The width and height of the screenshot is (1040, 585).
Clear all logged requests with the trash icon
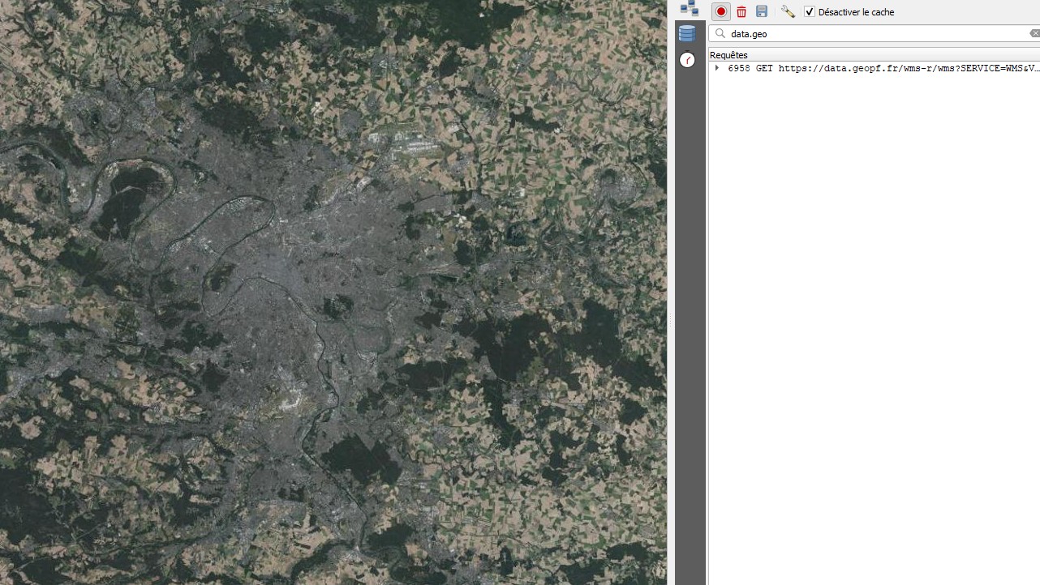click(741, 11)
